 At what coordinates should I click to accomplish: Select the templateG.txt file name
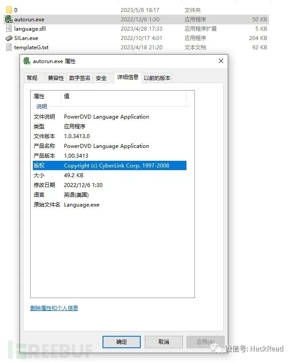[32, 48]
